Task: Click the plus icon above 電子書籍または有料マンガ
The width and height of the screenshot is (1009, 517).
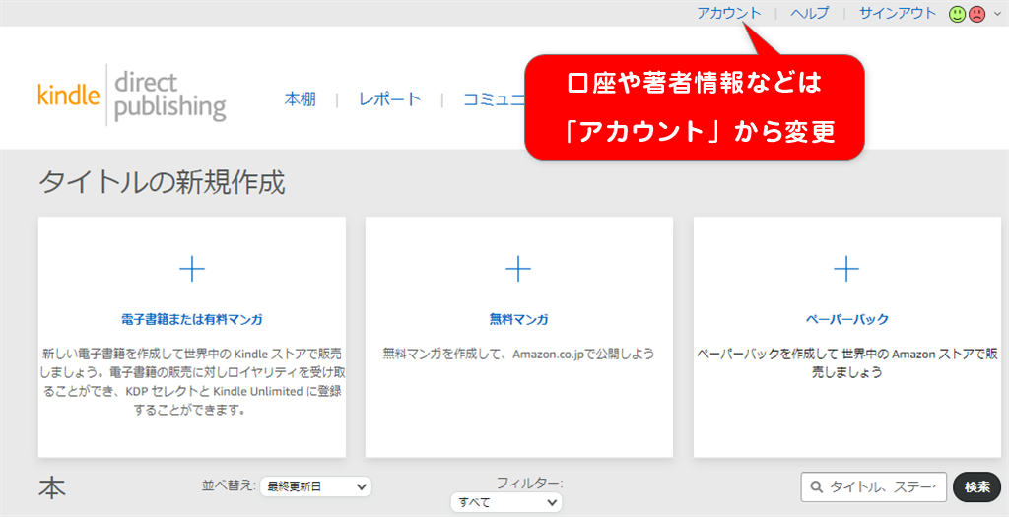Action: coord(192,269)
